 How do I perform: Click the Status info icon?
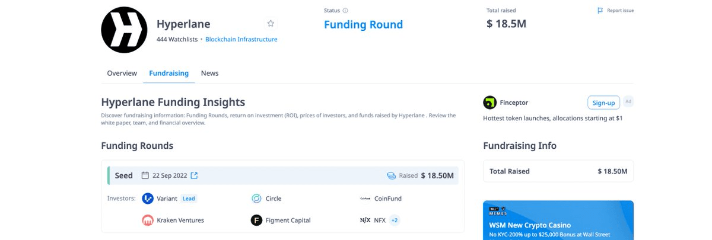click(345, 11)
